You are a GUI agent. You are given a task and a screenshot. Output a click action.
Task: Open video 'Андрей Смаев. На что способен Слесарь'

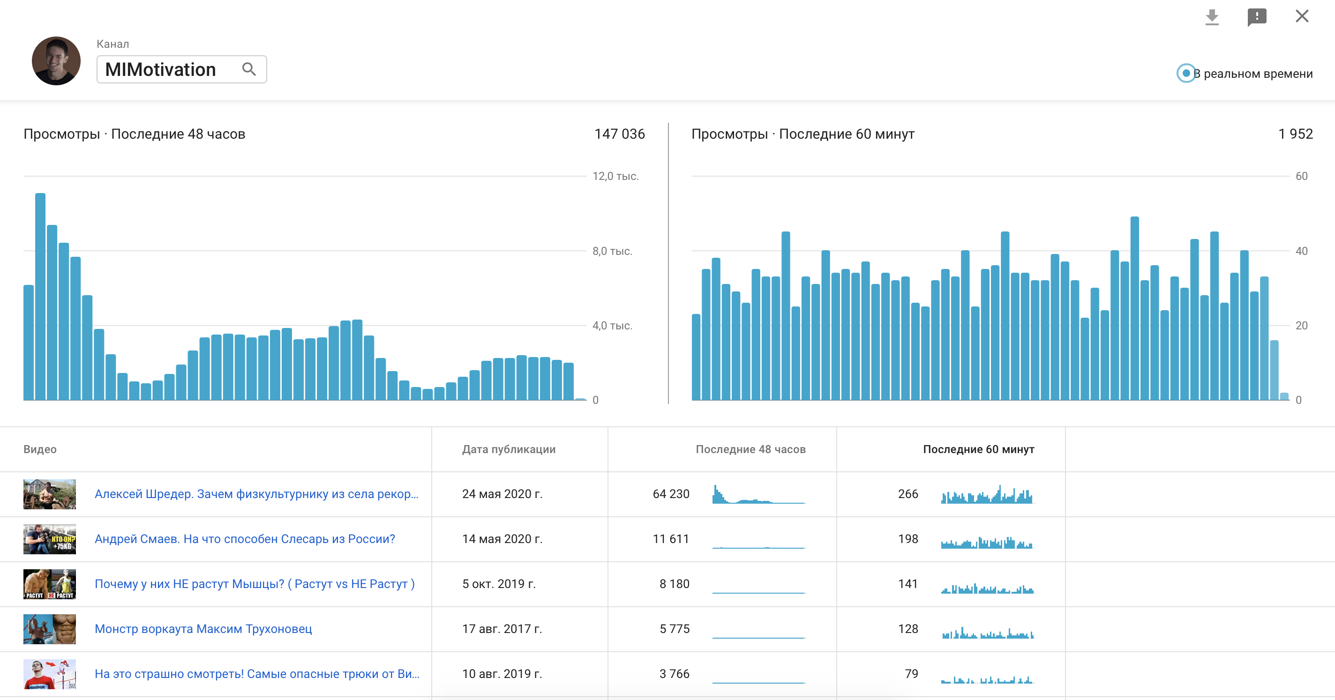point(245,539)
